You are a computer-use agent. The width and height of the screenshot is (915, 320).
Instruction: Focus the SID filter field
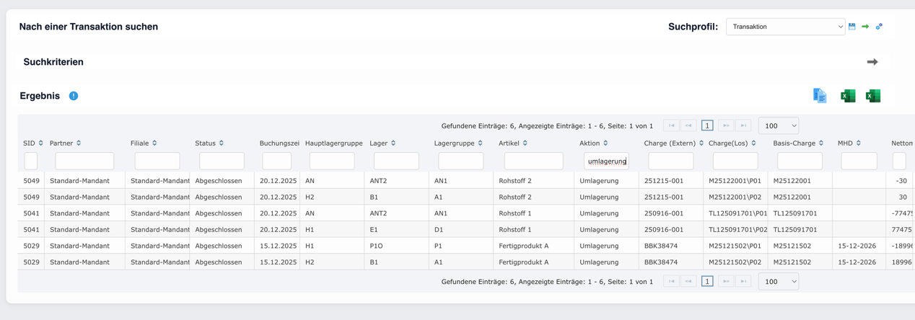tap(31, 161)
